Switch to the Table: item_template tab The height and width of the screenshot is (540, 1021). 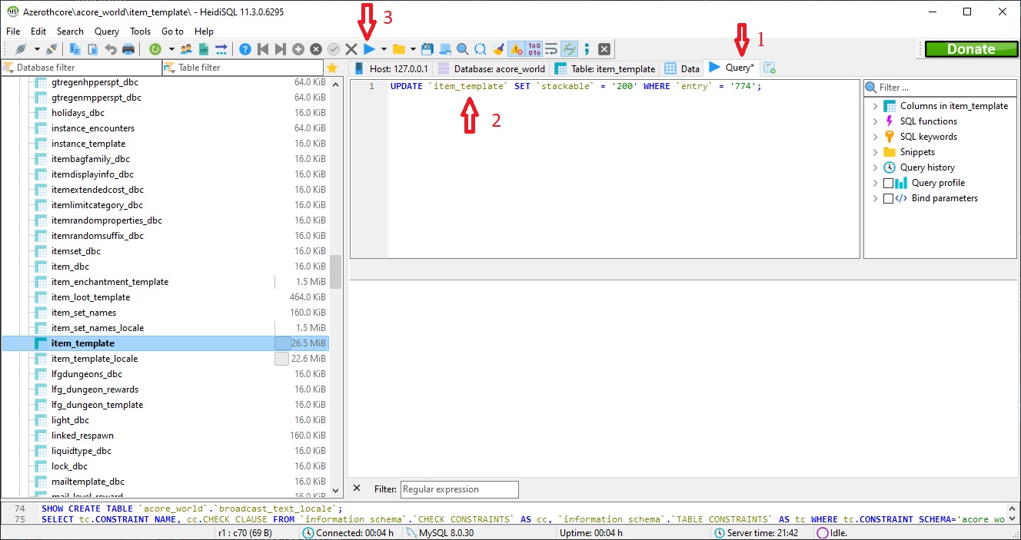(605, 68)
